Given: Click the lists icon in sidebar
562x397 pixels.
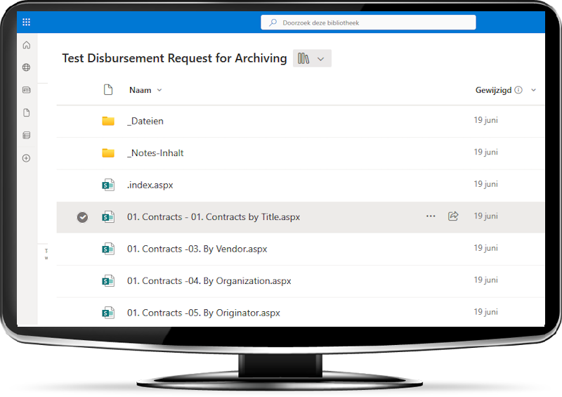Looking at the screenshot, I should [27, 135].
